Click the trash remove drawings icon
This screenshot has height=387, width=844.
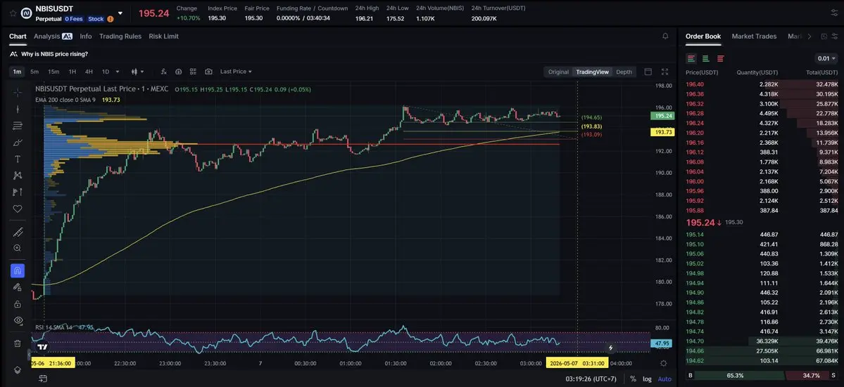click(x=17, y=343)
